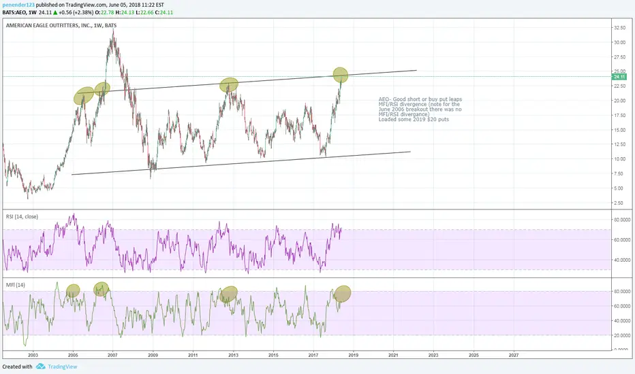The width and height of the screenshot is (635, 374).
Task: Click the 7.50 price axis label
Action: (619, 174)
